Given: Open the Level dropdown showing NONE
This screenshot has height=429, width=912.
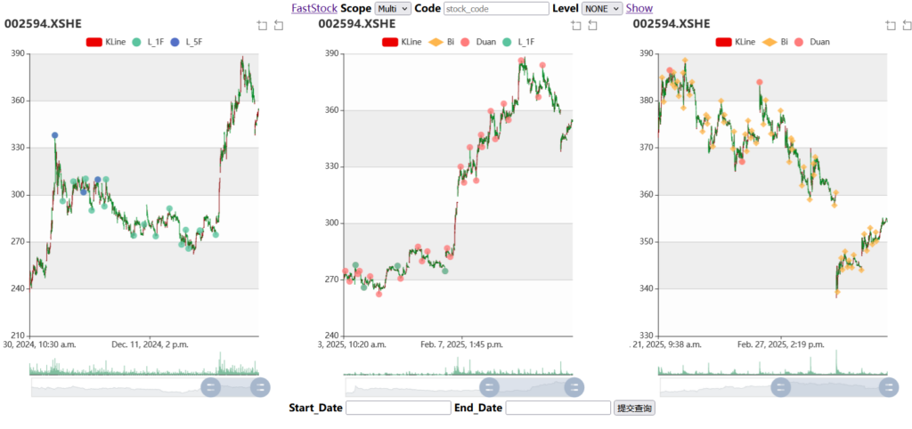Looking at the screenshot, I should point(602,8).
